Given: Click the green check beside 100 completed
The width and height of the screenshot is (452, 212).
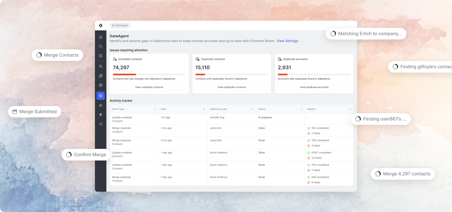Looking at the screenshot, I should (x=309, y=128).
